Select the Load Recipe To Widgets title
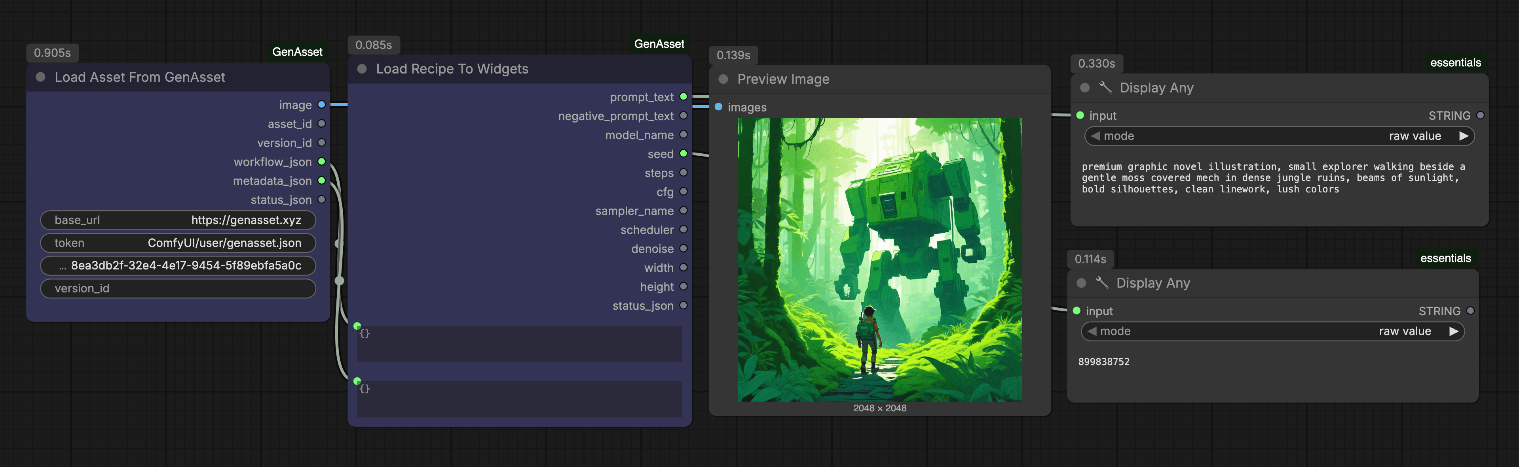 point(452,69)
